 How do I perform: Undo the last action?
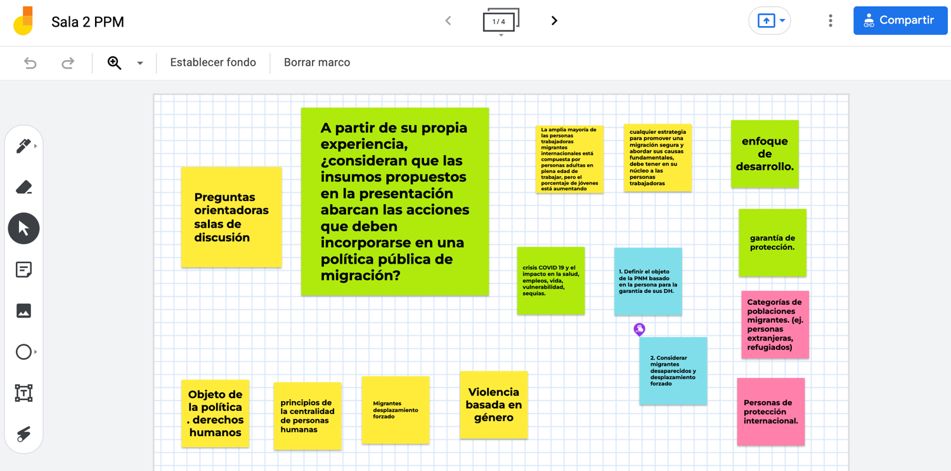(x=30, y=63)
